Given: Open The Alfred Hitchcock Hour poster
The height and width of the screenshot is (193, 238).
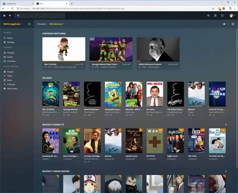Looking at the screenshot, I should [x=176, y=94].
